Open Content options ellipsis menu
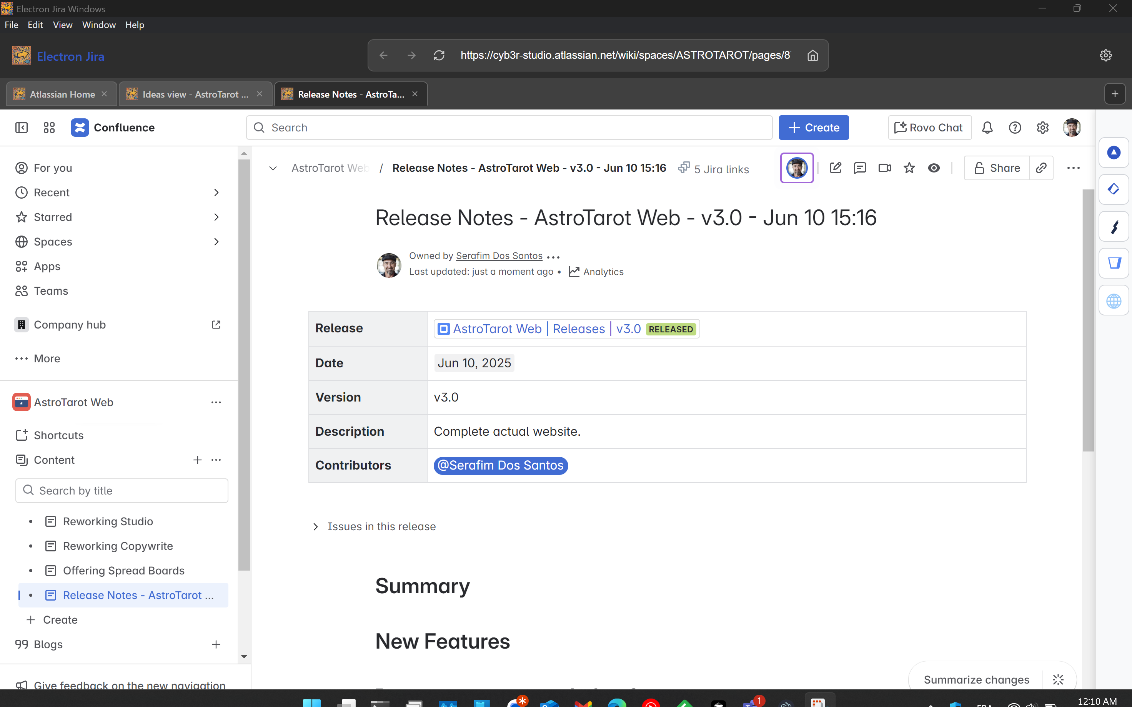Image resolution: width=1132 pixels, height=707 pixels. [x=216, y=460]
